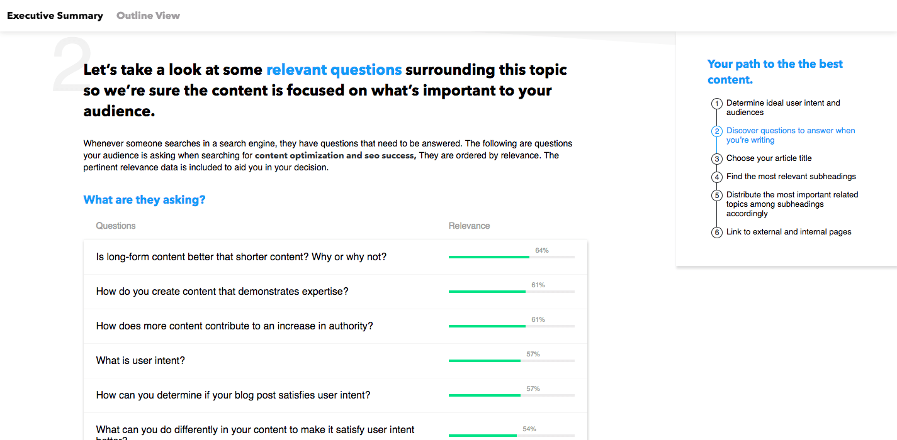The height and width of the screenshot is (440, 897).
Task: Open 'Link to external and internal pages' step
Action: [788, 232]
